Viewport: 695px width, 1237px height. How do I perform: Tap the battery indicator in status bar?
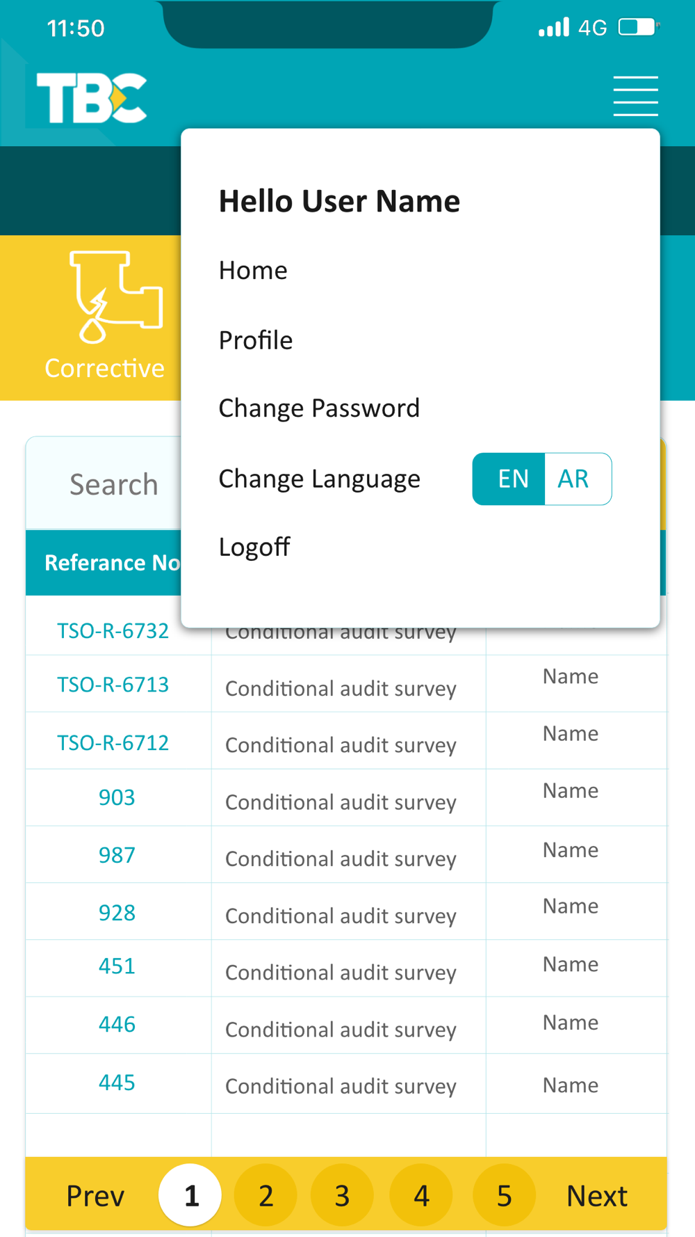pos(639,27)
